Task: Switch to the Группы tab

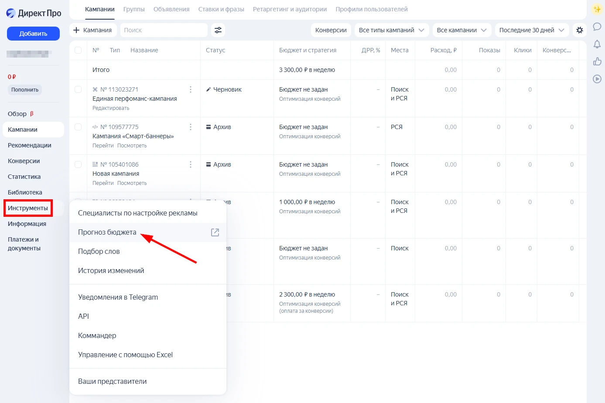Action: pyautogui.click(x=134, y=9)
